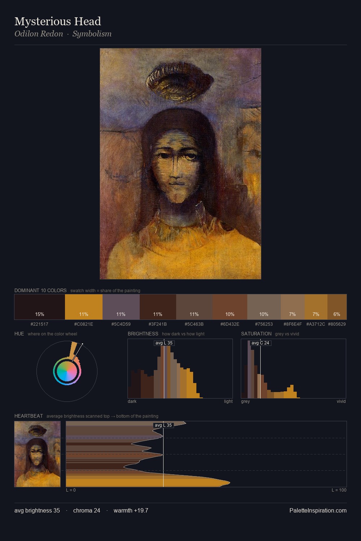Click the avg L 35 brightness histogram label
361x541 pixels.
[x=164, y=343]
